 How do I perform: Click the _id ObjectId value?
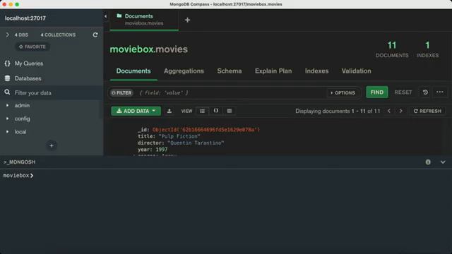tap(206, 130)
